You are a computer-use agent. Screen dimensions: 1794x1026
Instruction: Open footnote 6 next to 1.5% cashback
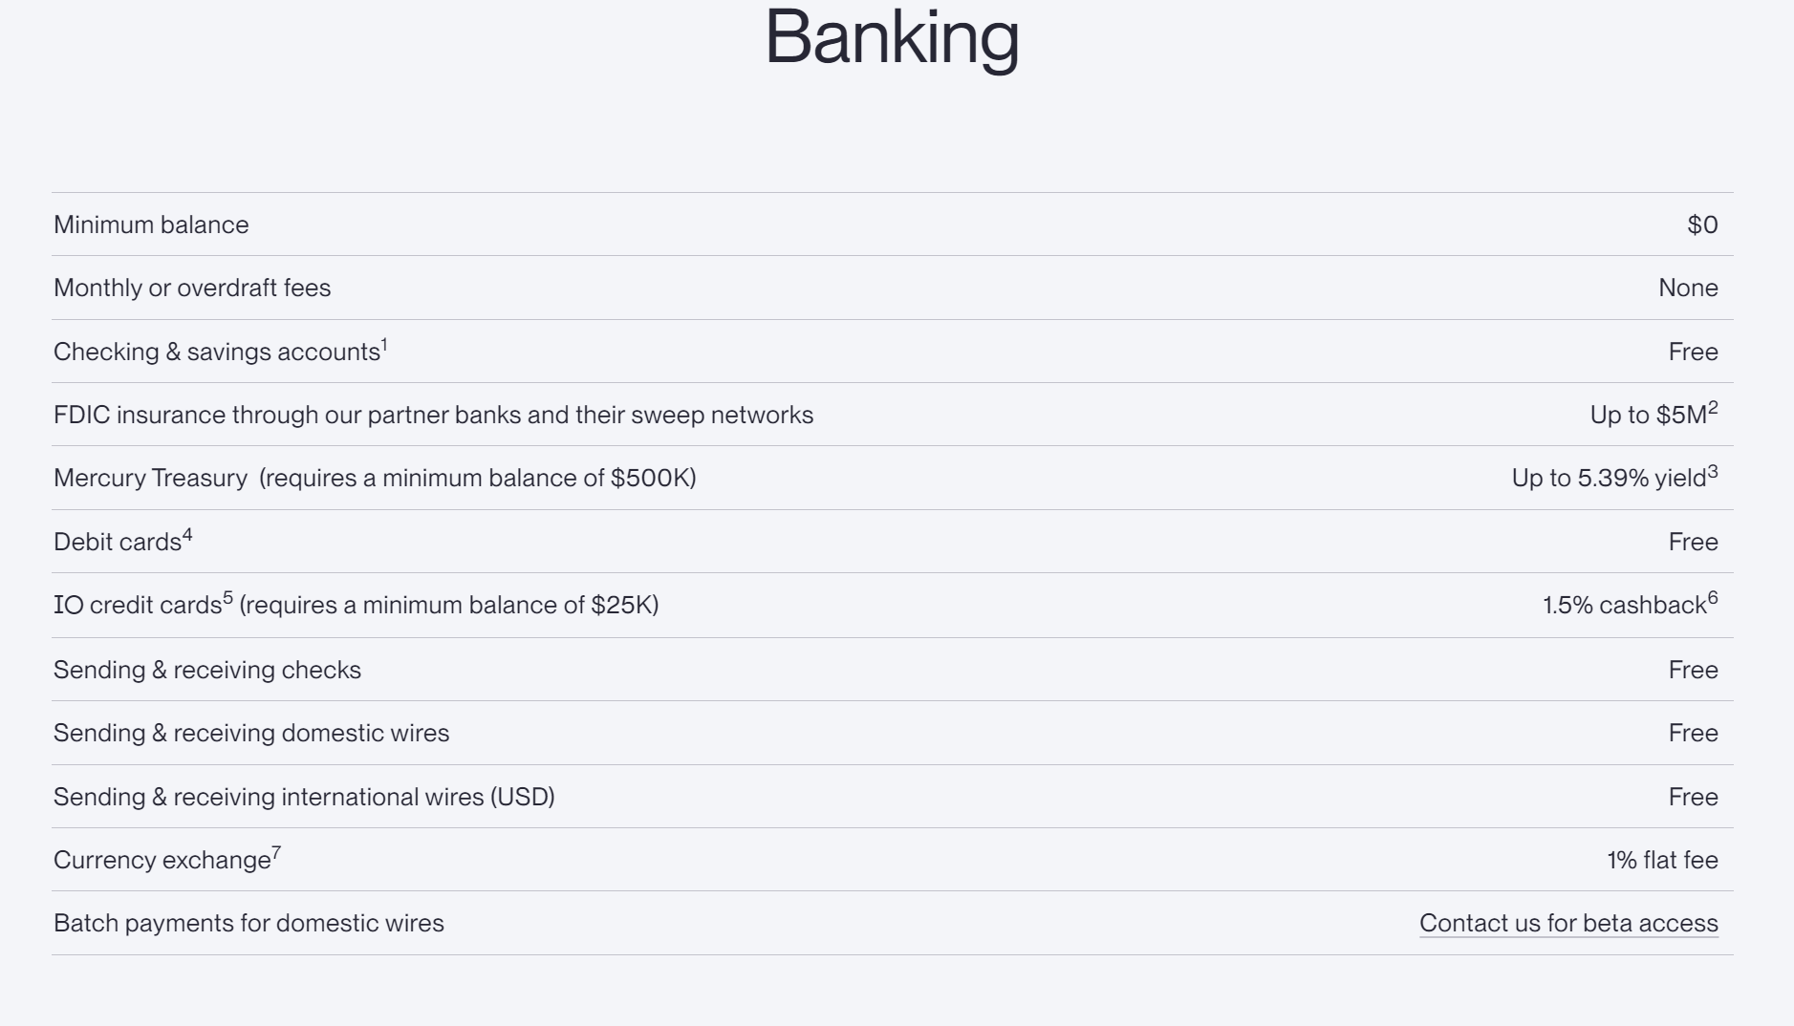click(x=1713, y=598)
